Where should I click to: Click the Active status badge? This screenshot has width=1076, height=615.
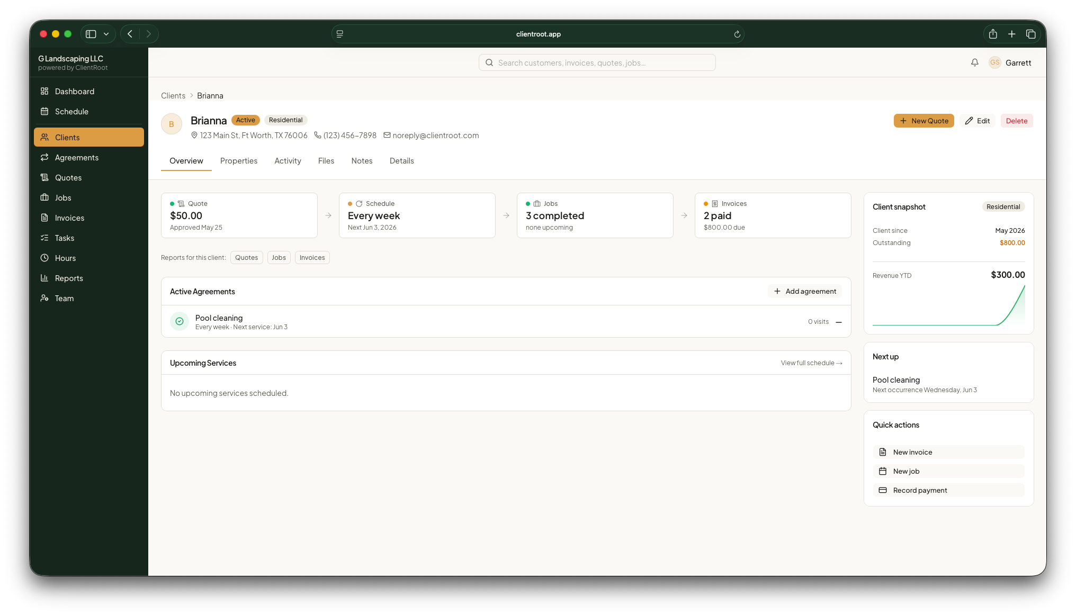click(246, 120)
